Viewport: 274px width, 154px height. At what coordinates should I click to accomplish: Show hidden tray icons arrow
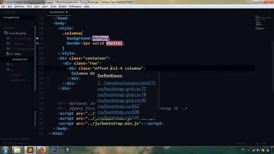tap(248, 150)
